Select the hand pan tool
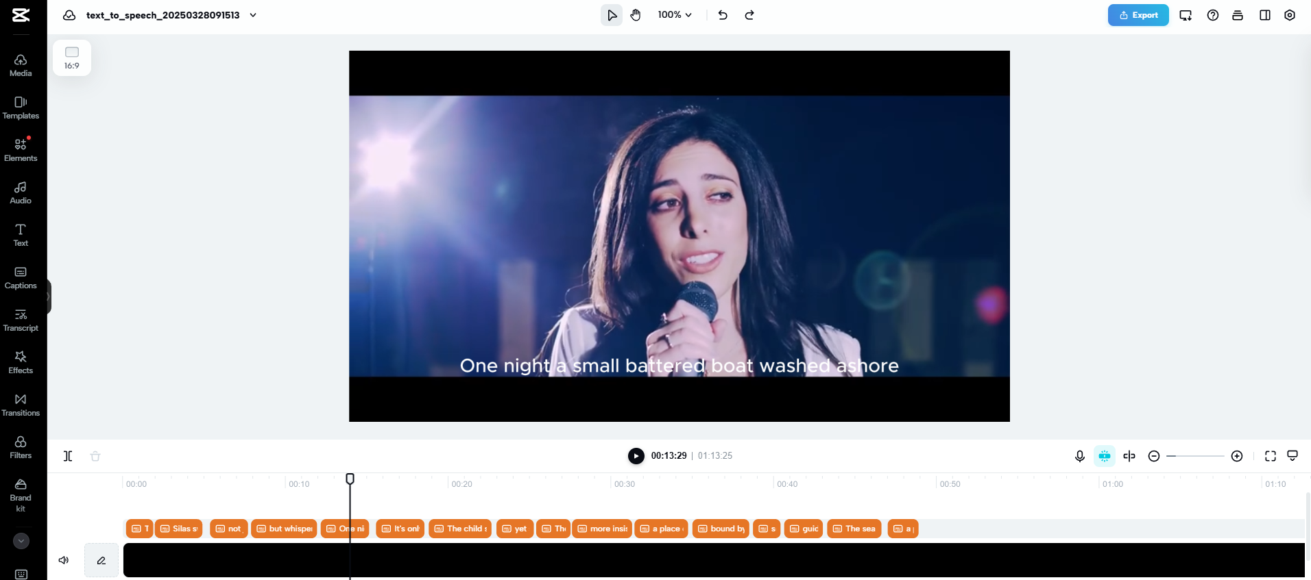Viewport: 1311px width, 580px height. 636,15
